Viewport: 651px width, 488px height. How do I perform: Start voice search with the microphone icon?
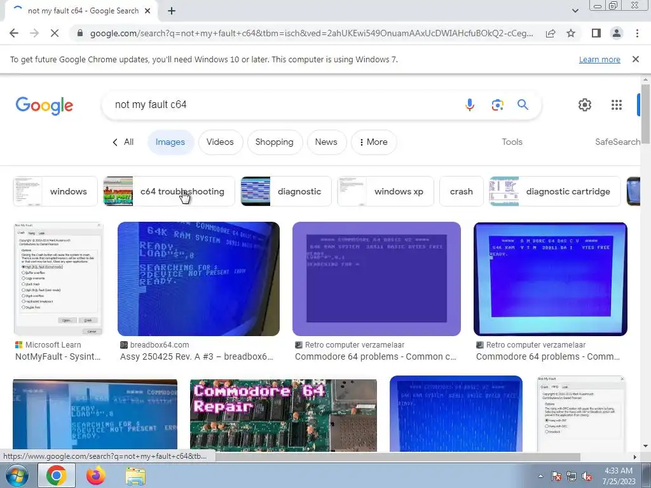click(470, 105)
